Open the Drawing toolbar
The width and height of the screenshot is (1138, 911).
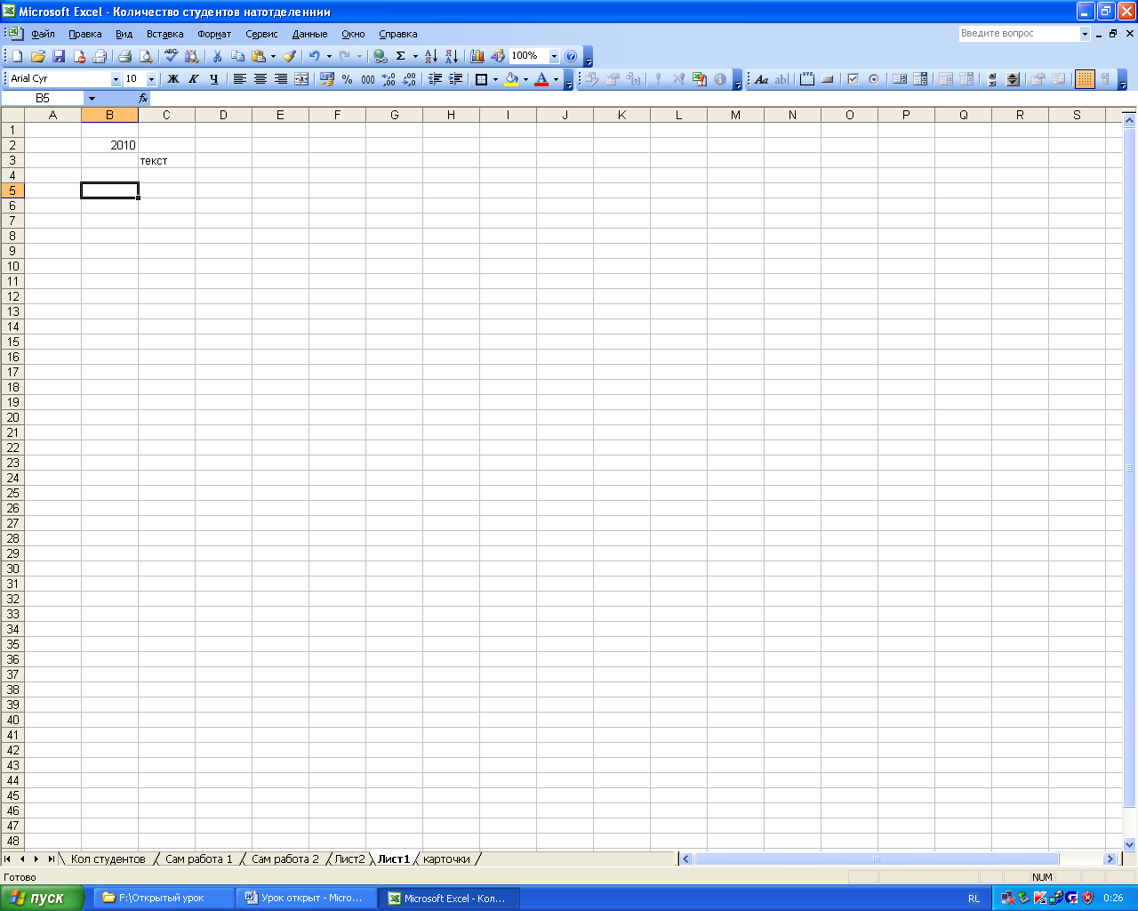497,56
